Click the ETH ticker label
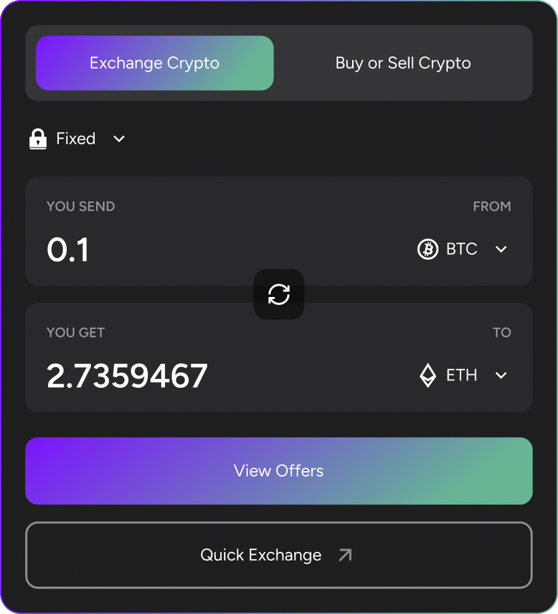This screenshot has height=614, width=558. pos(462,376)
